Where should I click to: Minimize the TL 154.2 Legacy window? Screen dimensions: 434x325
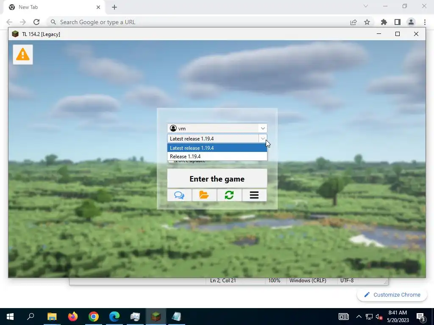click(379, 34)
